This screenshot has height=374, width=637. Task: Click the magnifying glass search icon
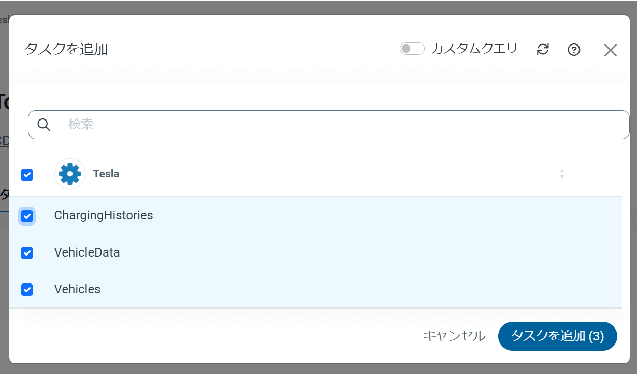pyautogui.click(x=44, y=125)
